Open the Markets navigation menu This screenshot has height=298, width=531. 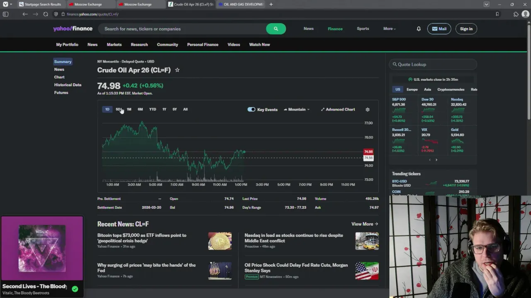(x=114, y=44)
